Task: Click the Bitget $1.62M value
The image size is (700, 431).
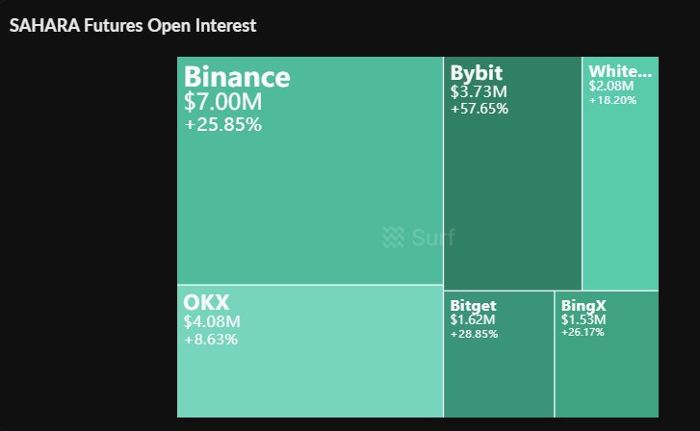Action: pos(473,319)
